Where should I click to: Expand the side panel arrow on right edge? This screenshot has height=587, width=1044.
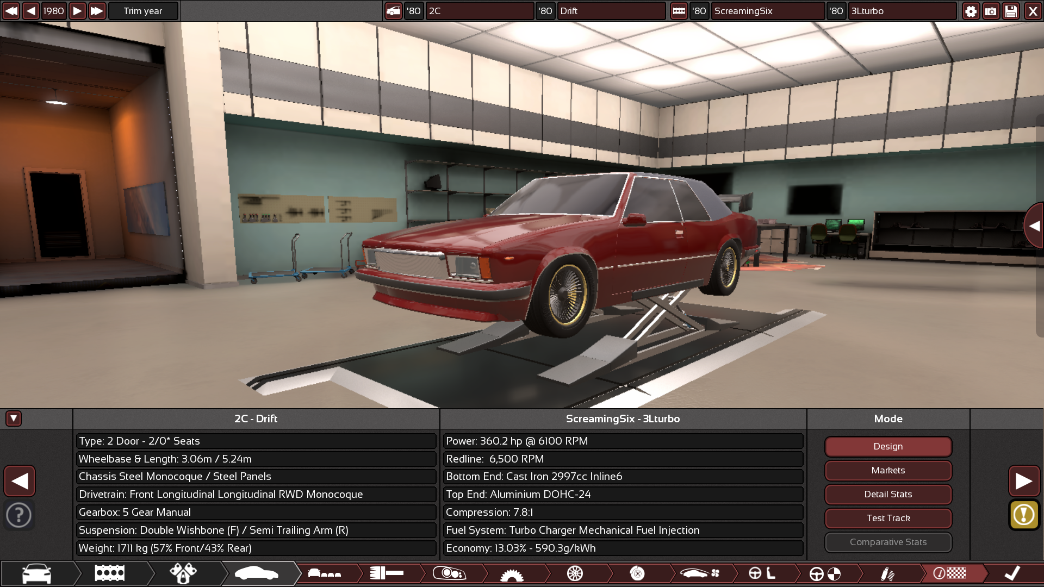(x=1034, y=226)
